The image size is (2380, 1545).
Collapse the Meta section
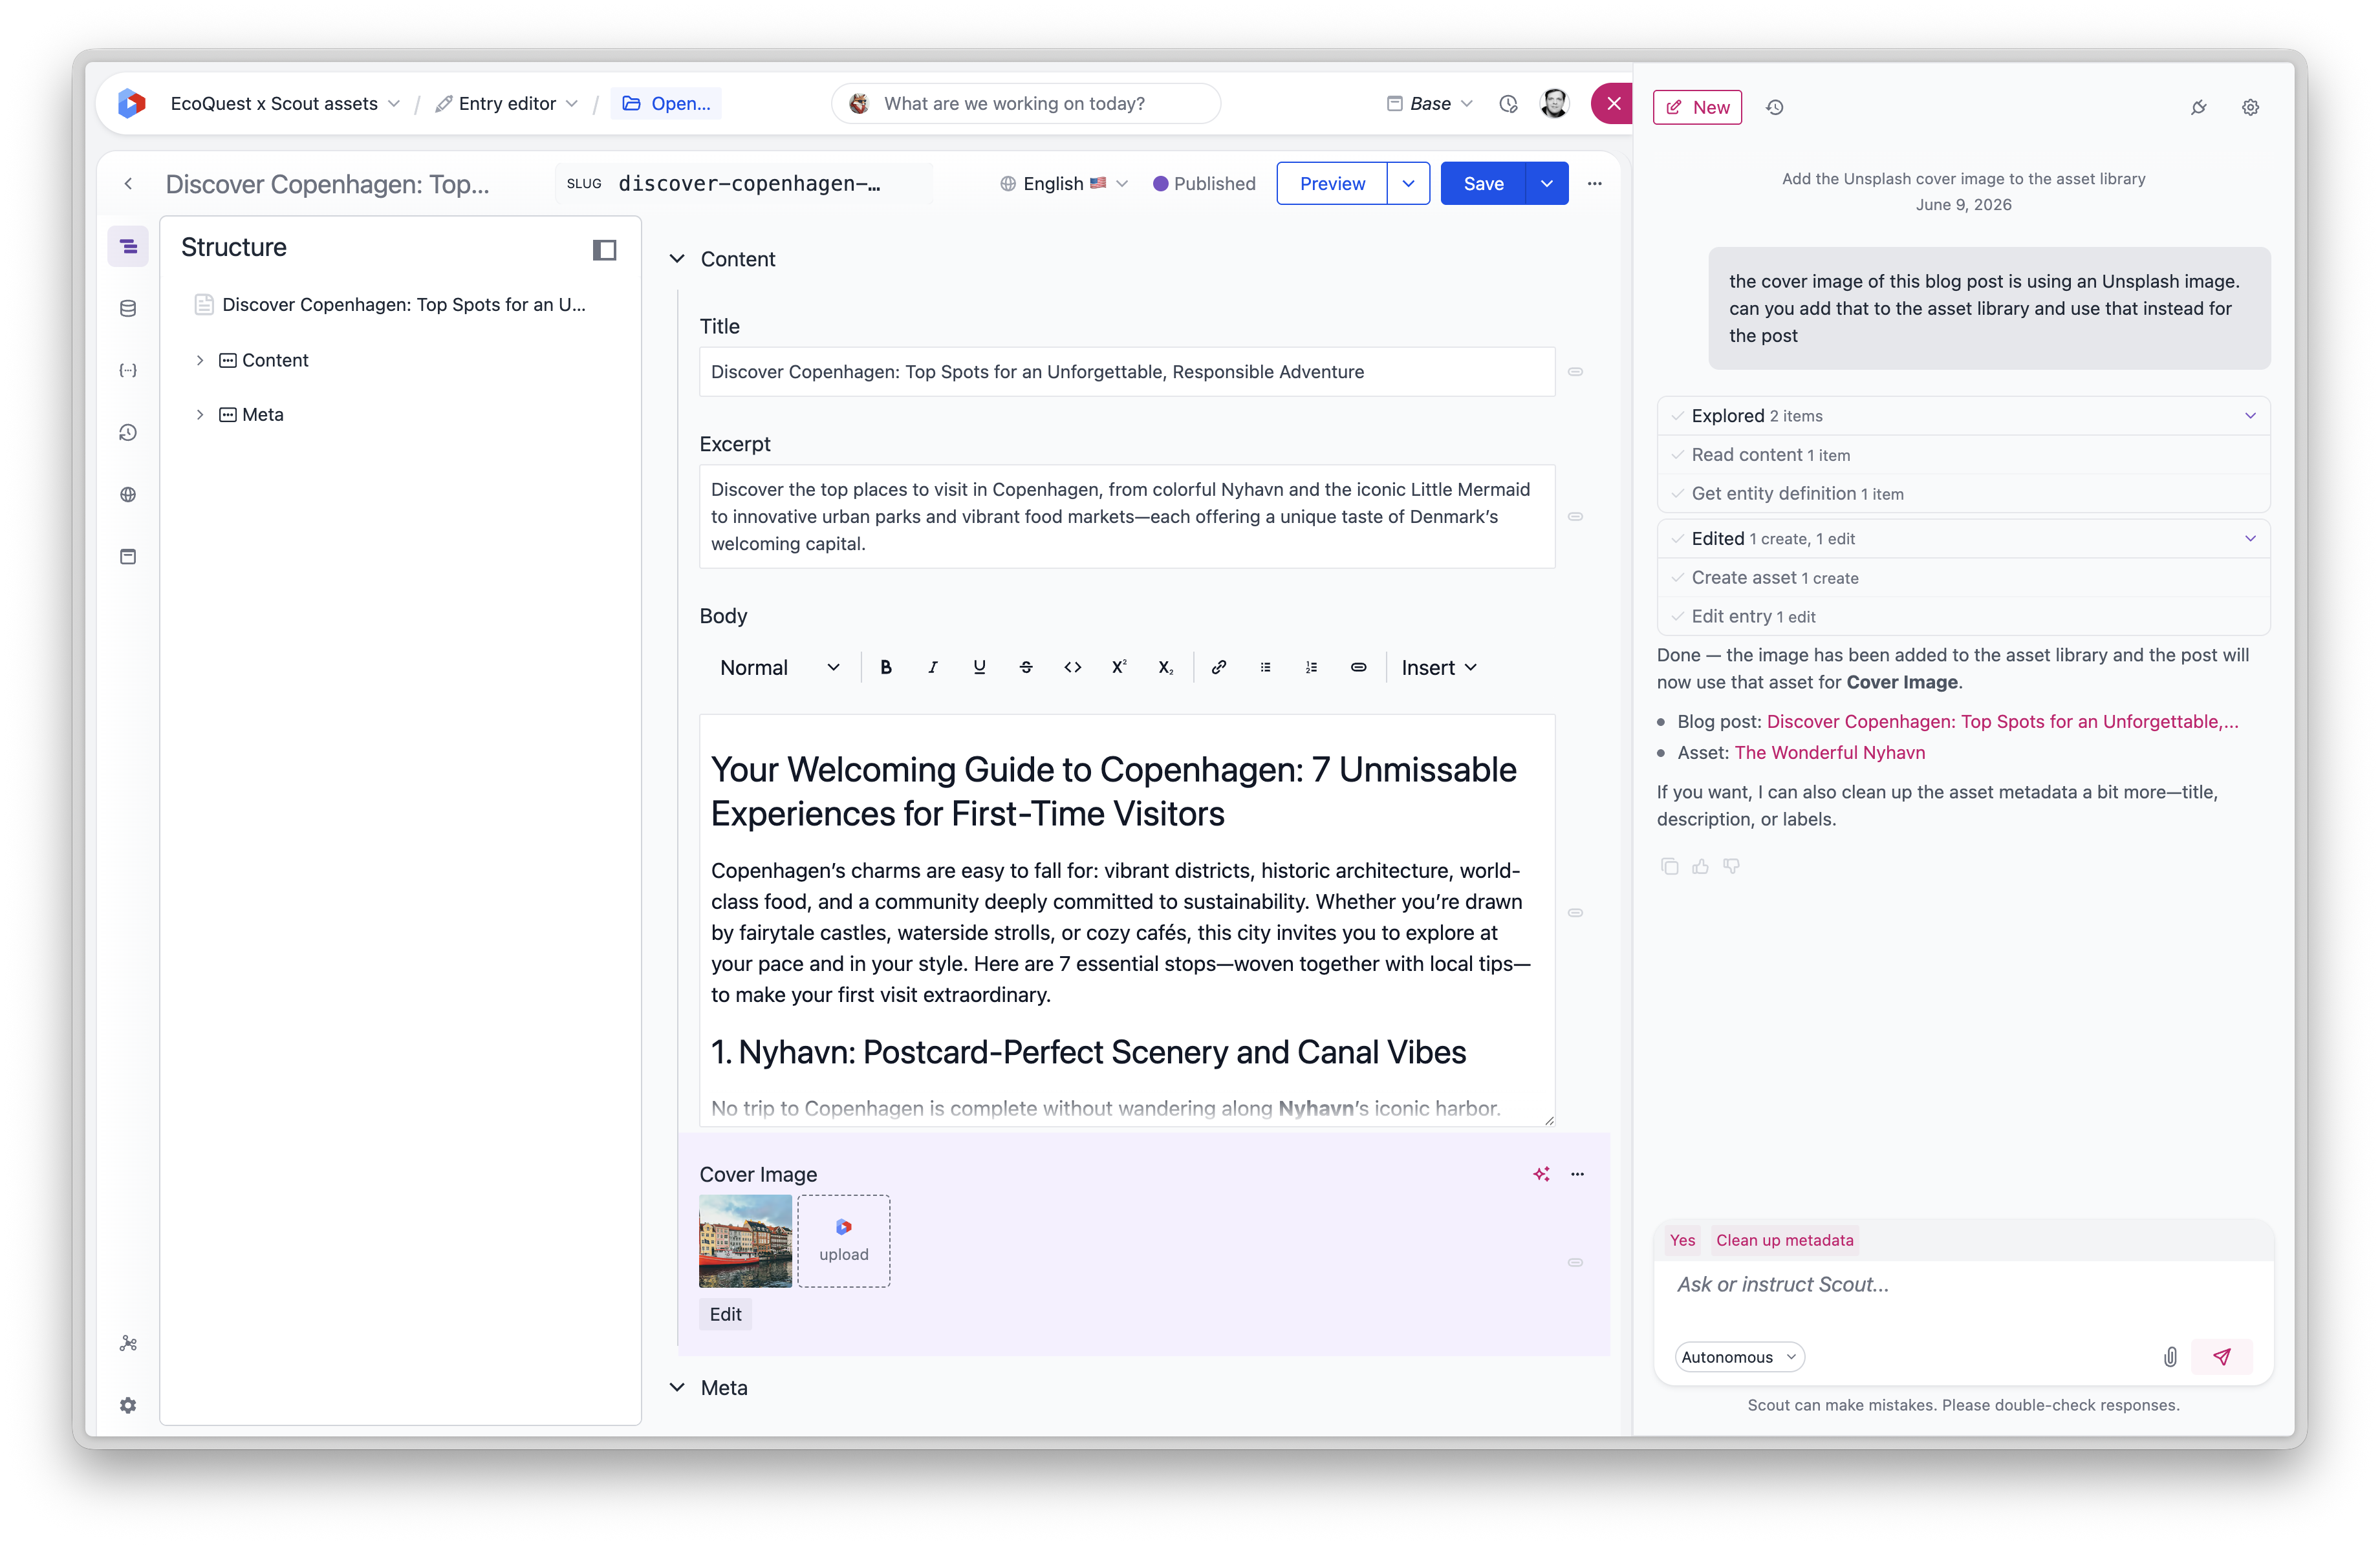[x=677, y=1387]
